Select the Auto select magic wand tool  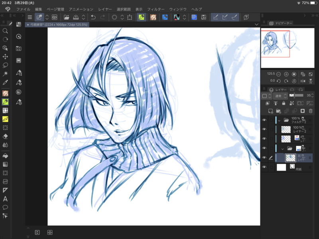[x=5, y=74]
